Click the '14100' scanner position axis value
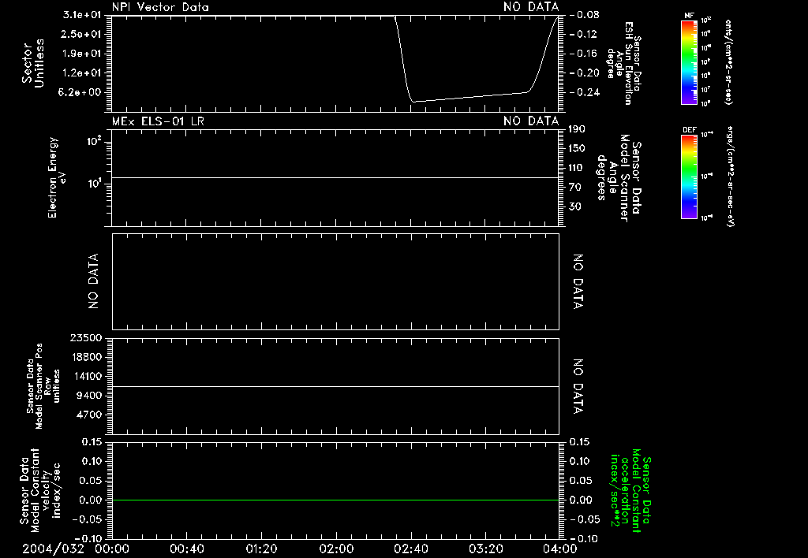Image resolution: width=808 pixels, height=558 pixels. point(85,376)
